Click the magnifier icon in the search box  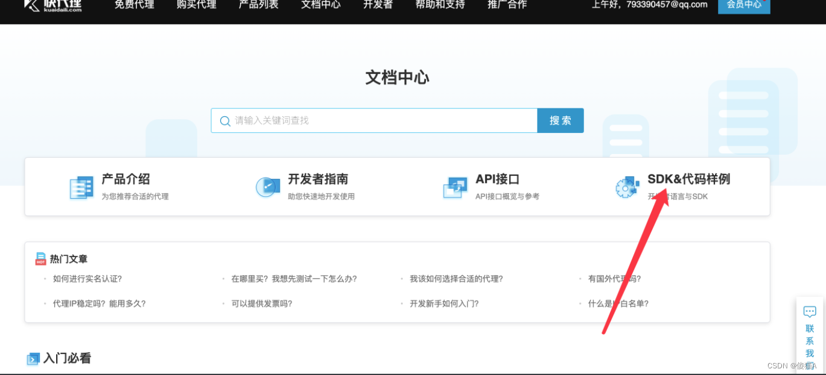(x=224, y=120)
